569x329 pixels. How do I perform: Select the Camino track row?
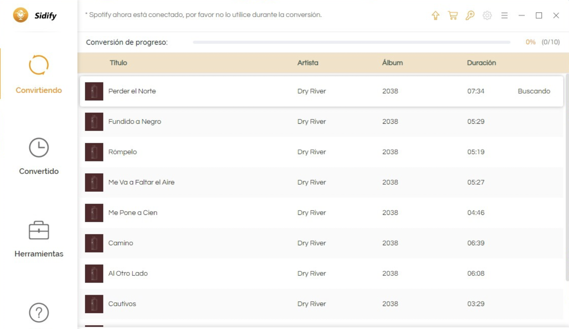coord(255,243)
